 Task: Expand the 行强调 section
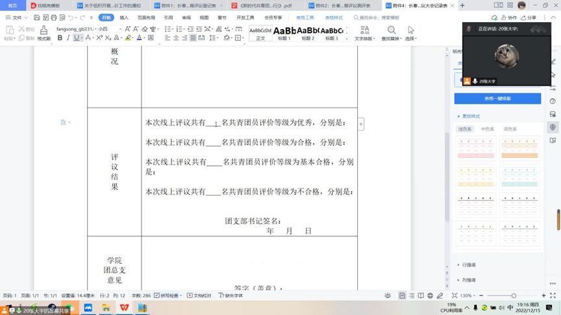pyautogui.click(x=467, y=265)
